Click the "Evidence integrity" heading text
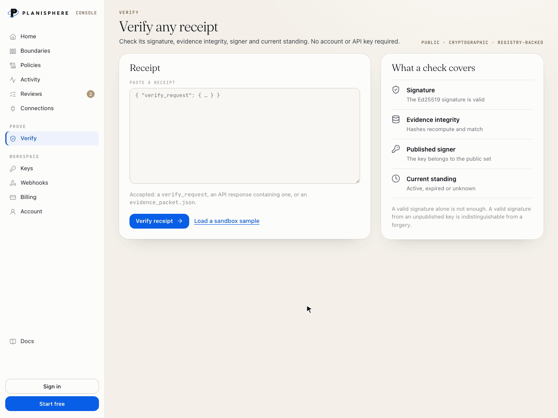Viewport: 558px width, 418px height. 433,120
